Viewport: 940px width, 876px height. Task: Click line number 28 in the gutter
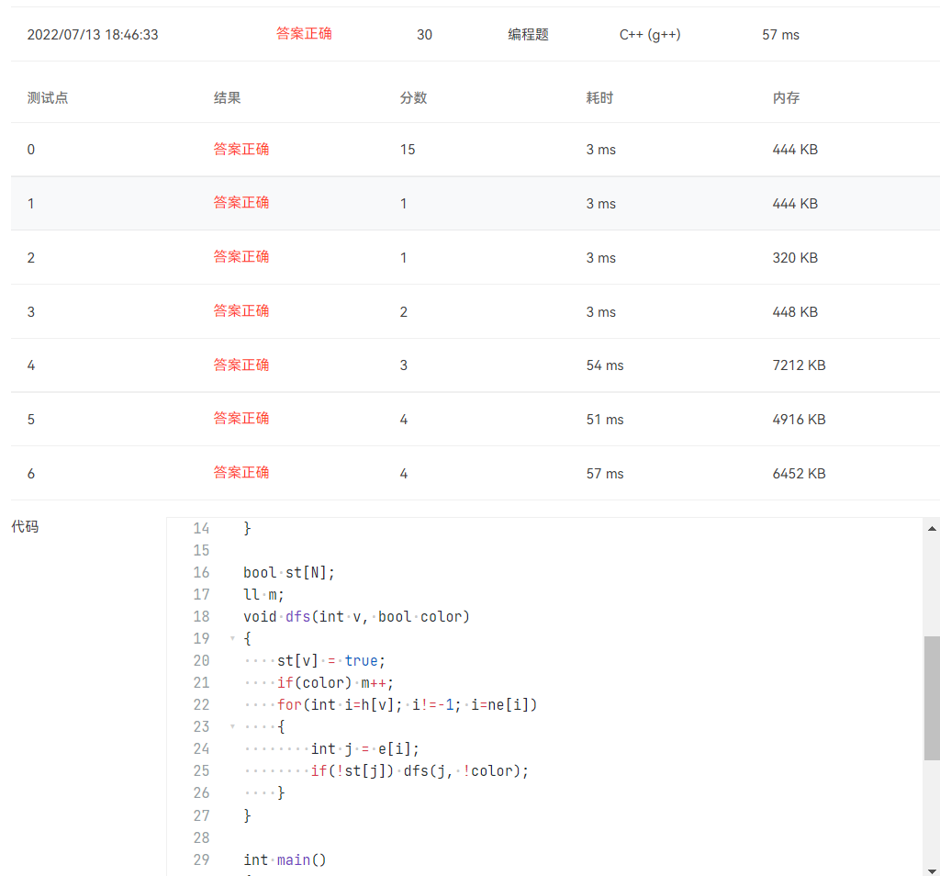pyautogui.click(x=201, y=837)
